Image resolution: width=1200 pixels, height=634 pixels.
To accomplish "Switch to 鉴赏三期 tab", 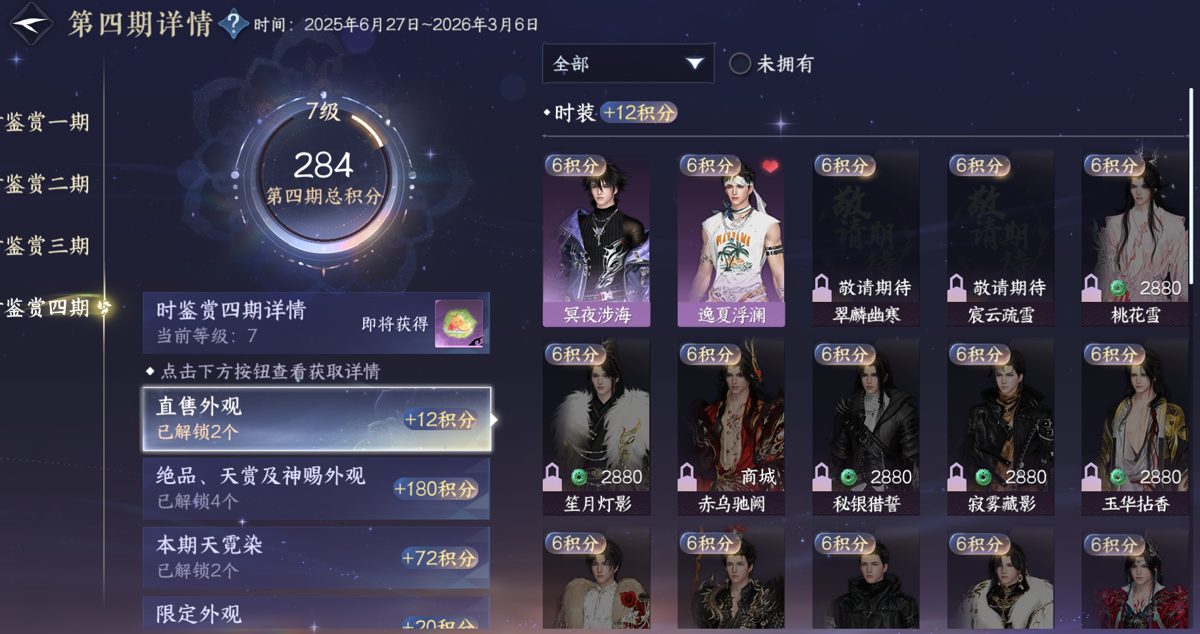I will pyautogui.click(x=46, y=246).
